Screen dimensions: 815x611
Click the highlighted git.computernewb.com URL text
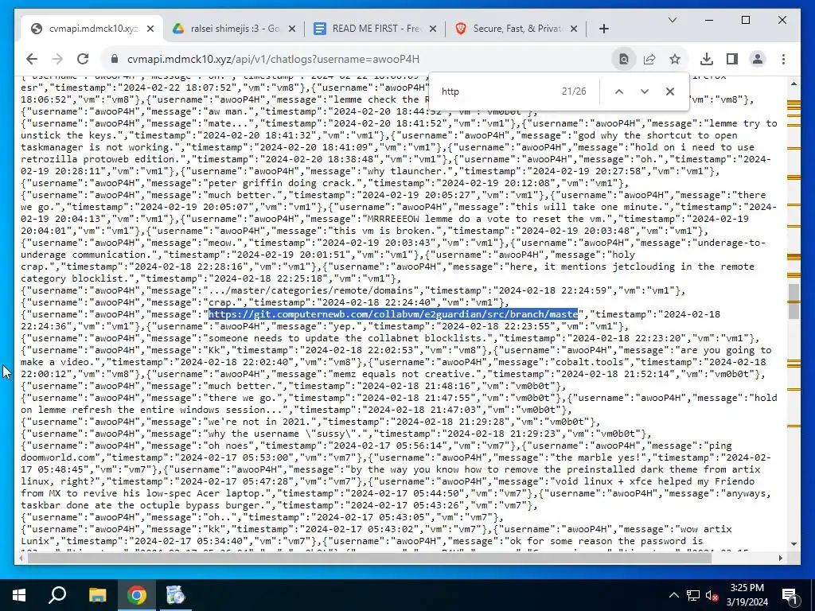pyautogui.click(x=393, y=314)
